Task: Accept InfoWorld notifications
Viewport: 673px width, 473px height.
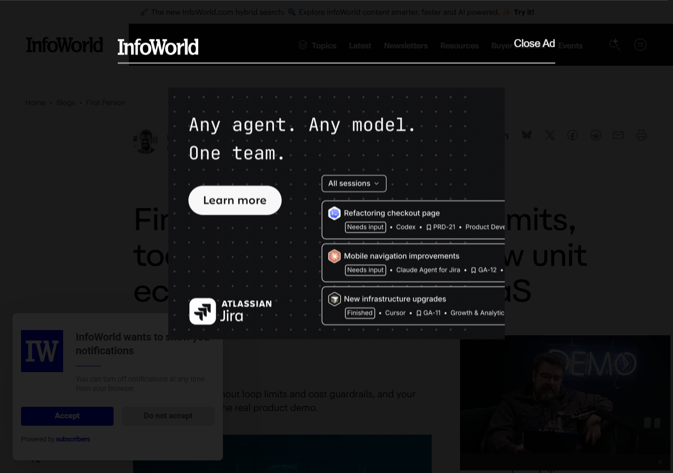Action: (67, 416)
